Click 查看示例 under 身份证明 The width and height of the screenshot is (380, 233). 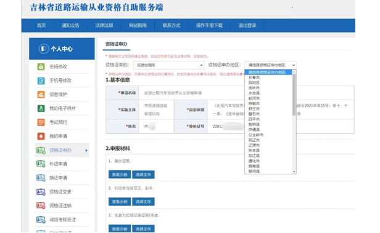click(120, 174)
